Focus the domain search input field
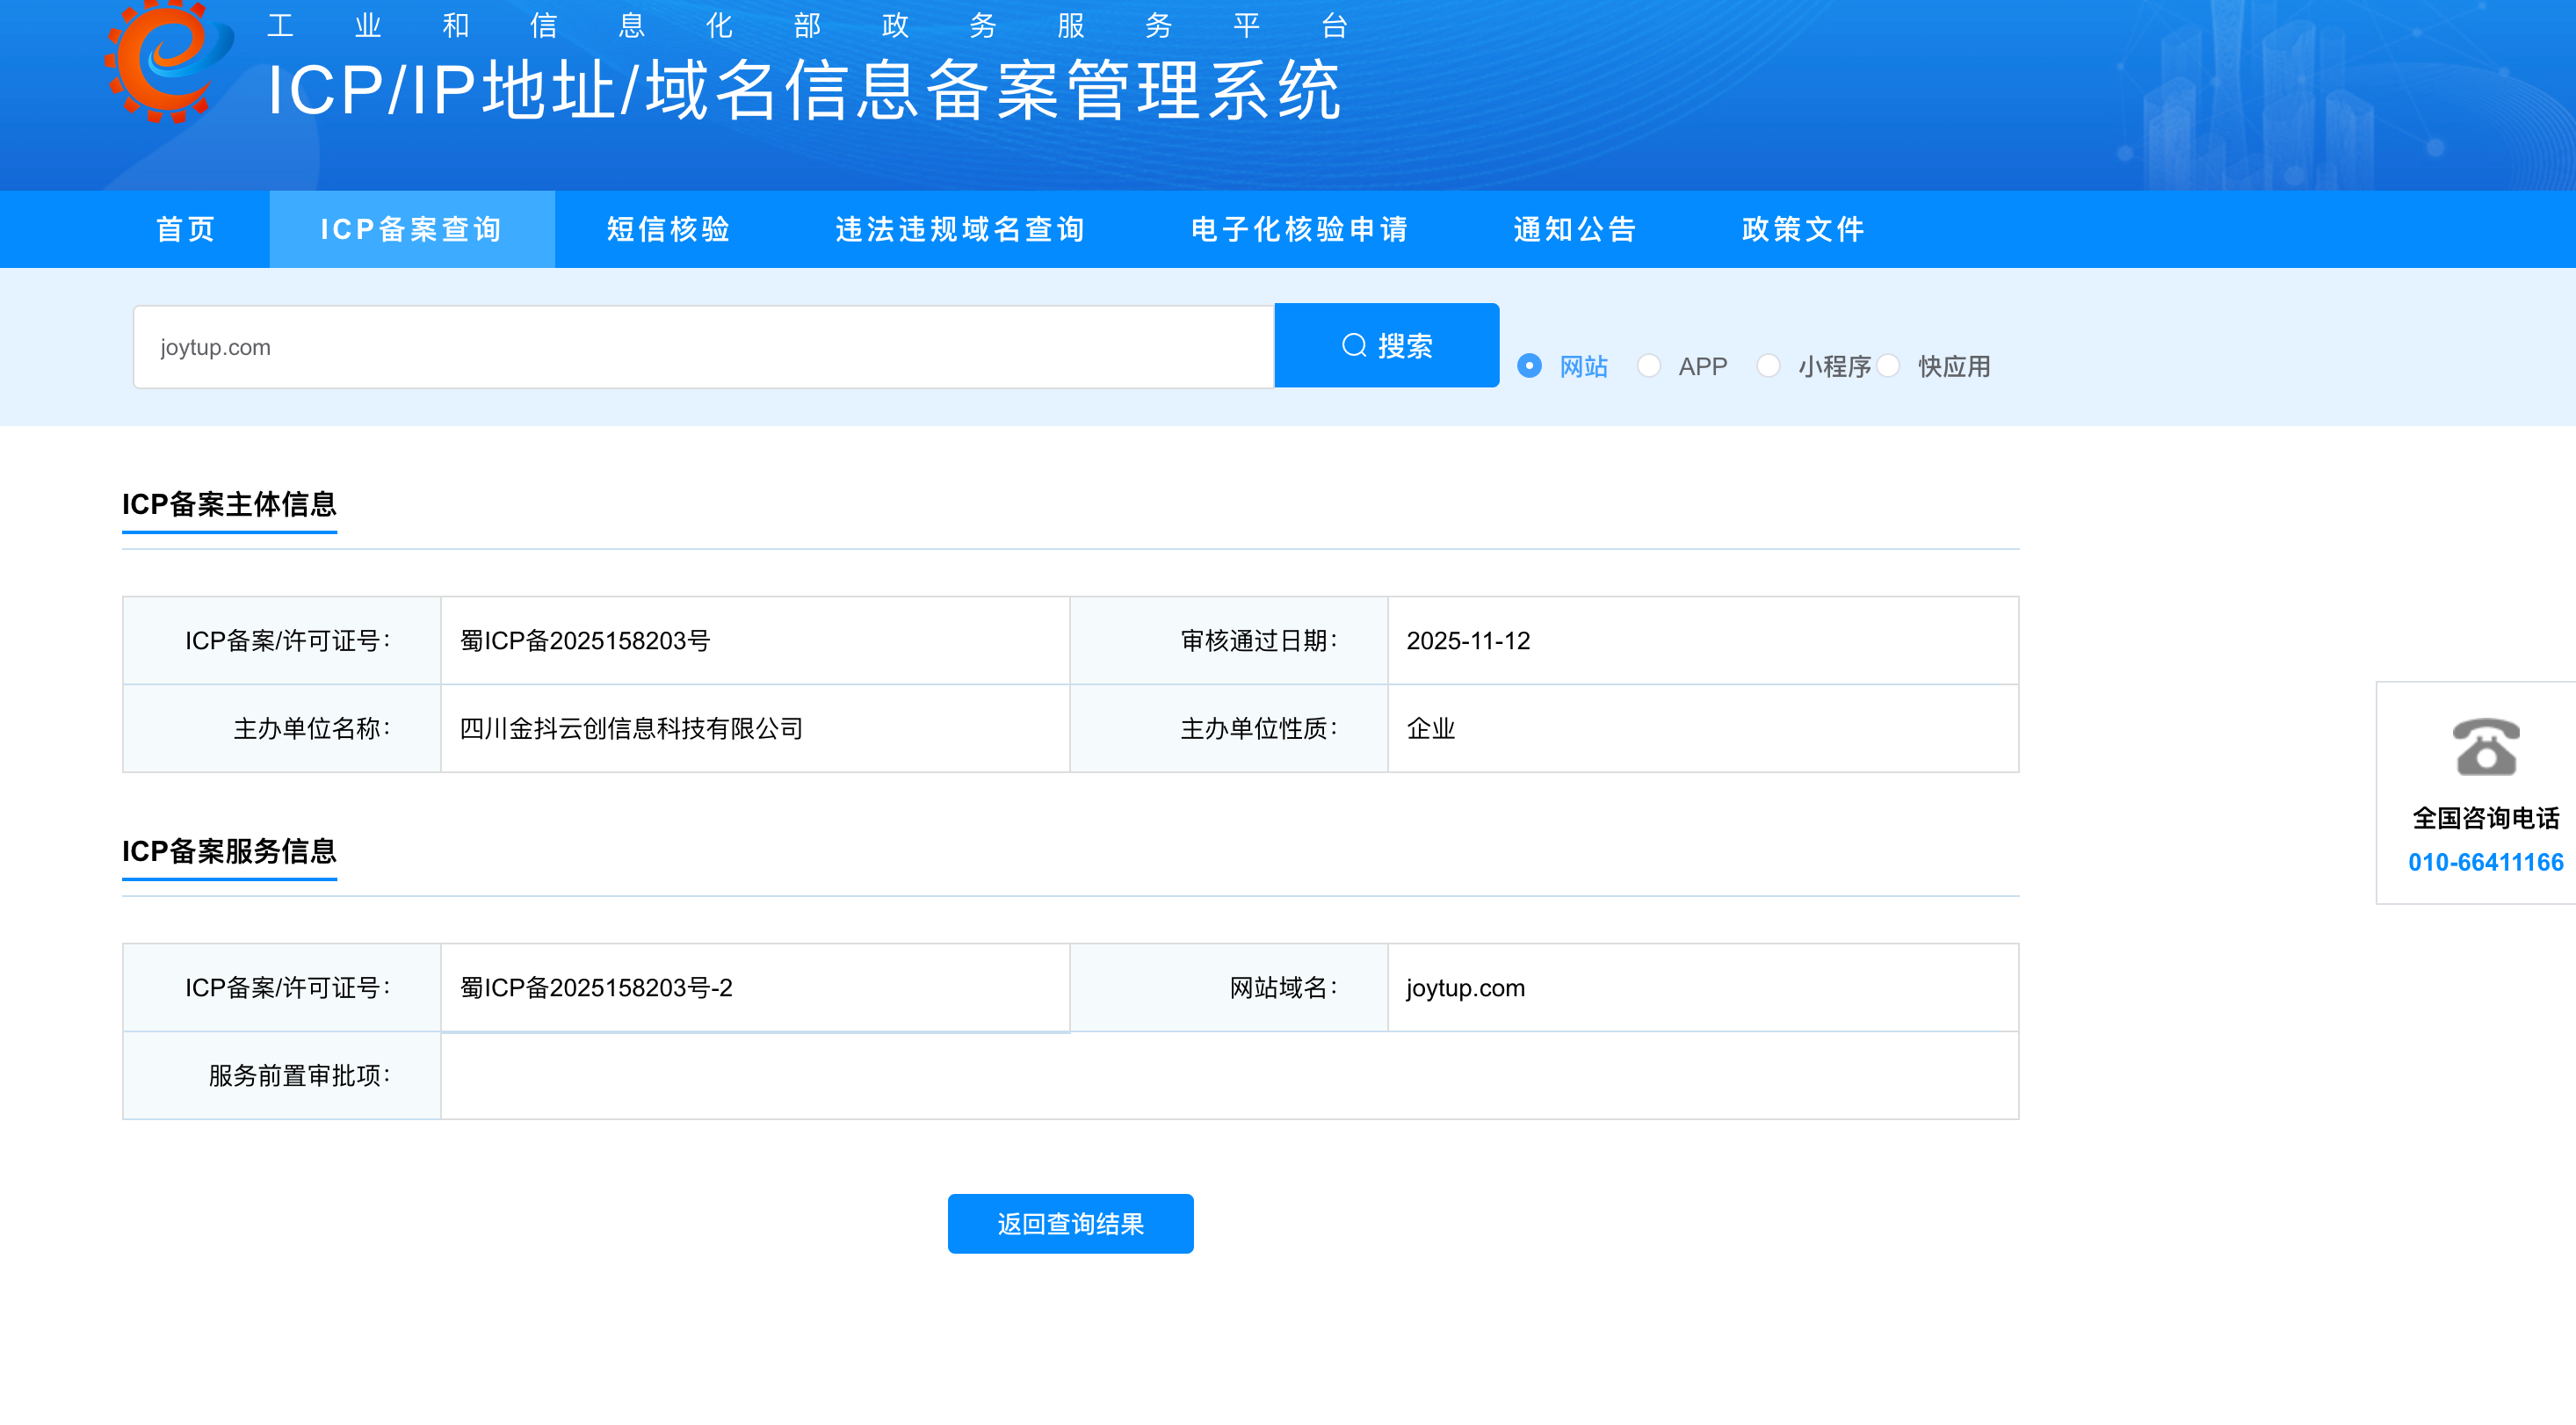The image size is (2576, 1425). (702, 347)
